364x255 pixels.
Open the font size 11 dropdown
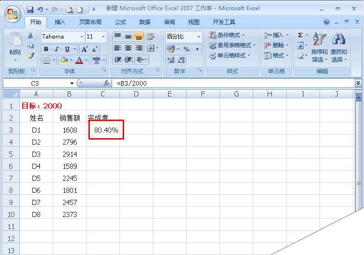103,37
